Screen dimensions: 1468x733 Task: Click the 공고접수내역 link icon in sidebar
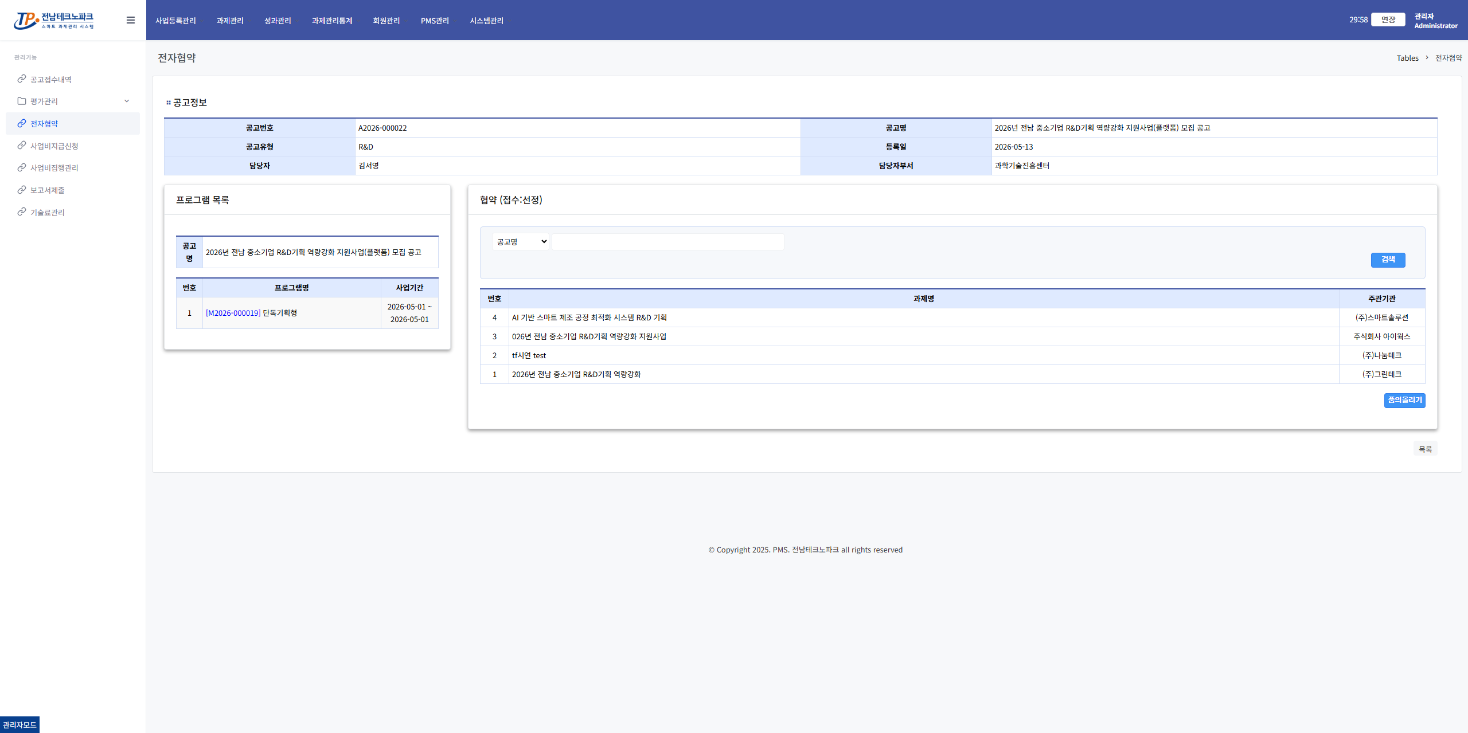click(22, 79)
